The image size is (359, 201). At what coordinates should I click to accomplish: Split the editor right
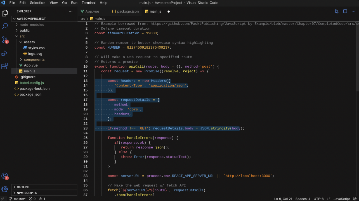click(345, 11)
